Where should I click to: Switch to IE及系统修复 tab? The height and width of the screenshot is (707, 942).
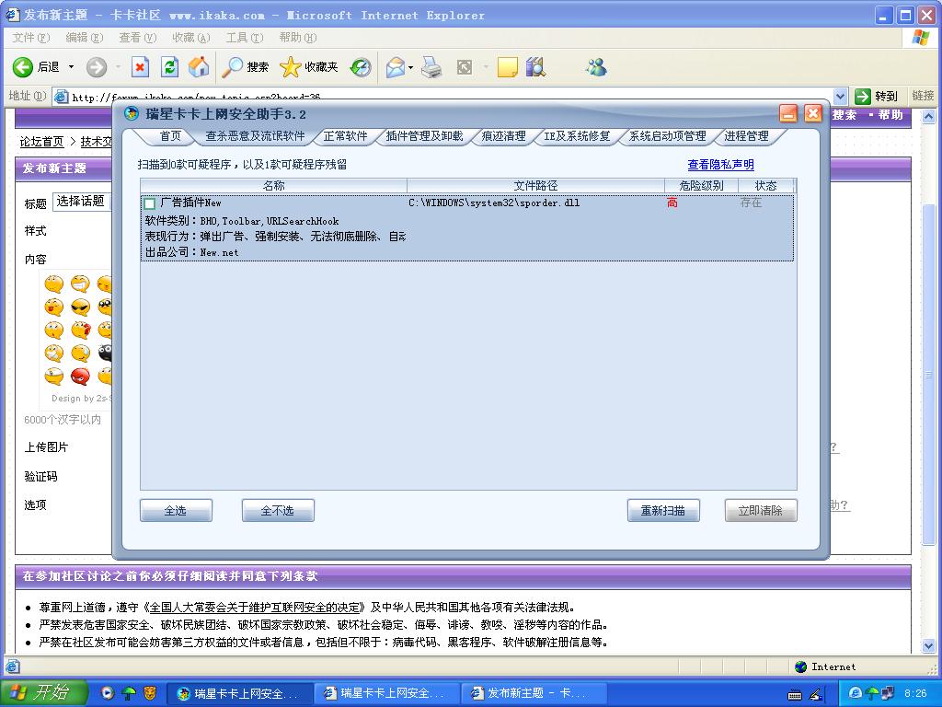577,136
